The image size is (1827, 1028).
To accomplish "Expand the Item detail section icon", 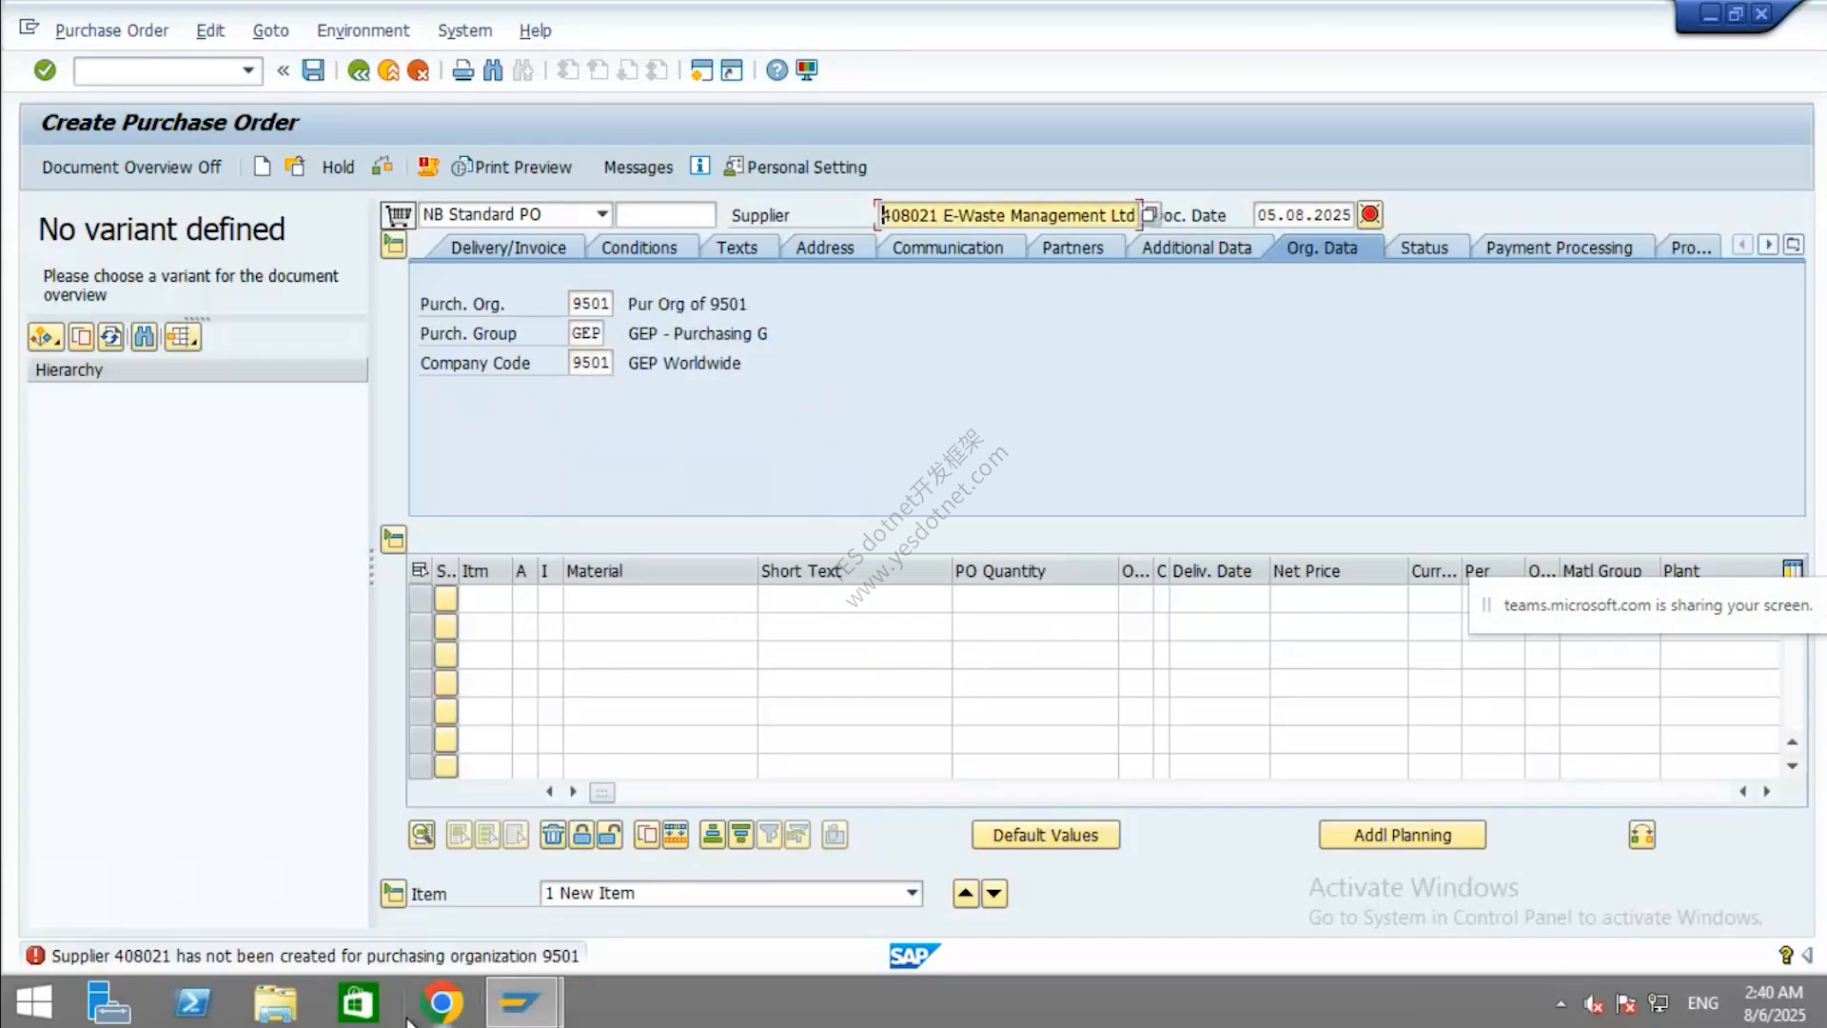I will coord(393,893).
